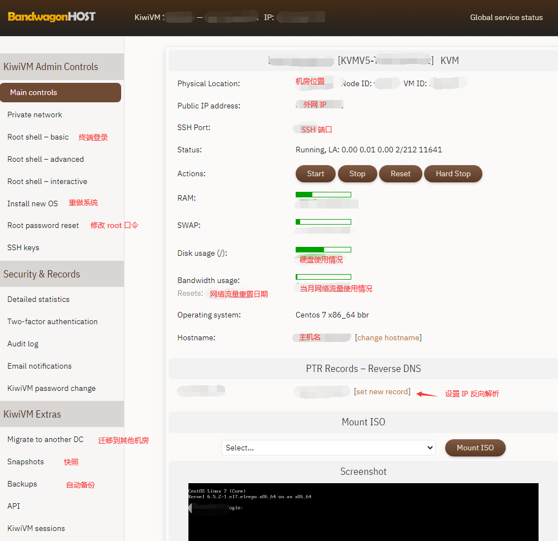Click the Reset action button
Screen dimensions: 558x541
400,173
